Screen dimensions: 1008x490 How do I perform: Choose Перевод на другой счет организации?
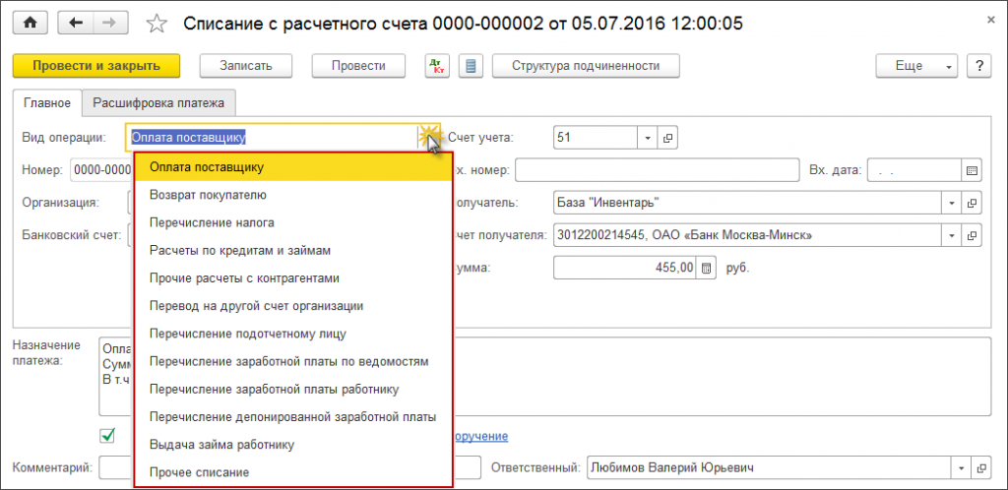pyautogui.click(x=292, y=306)
